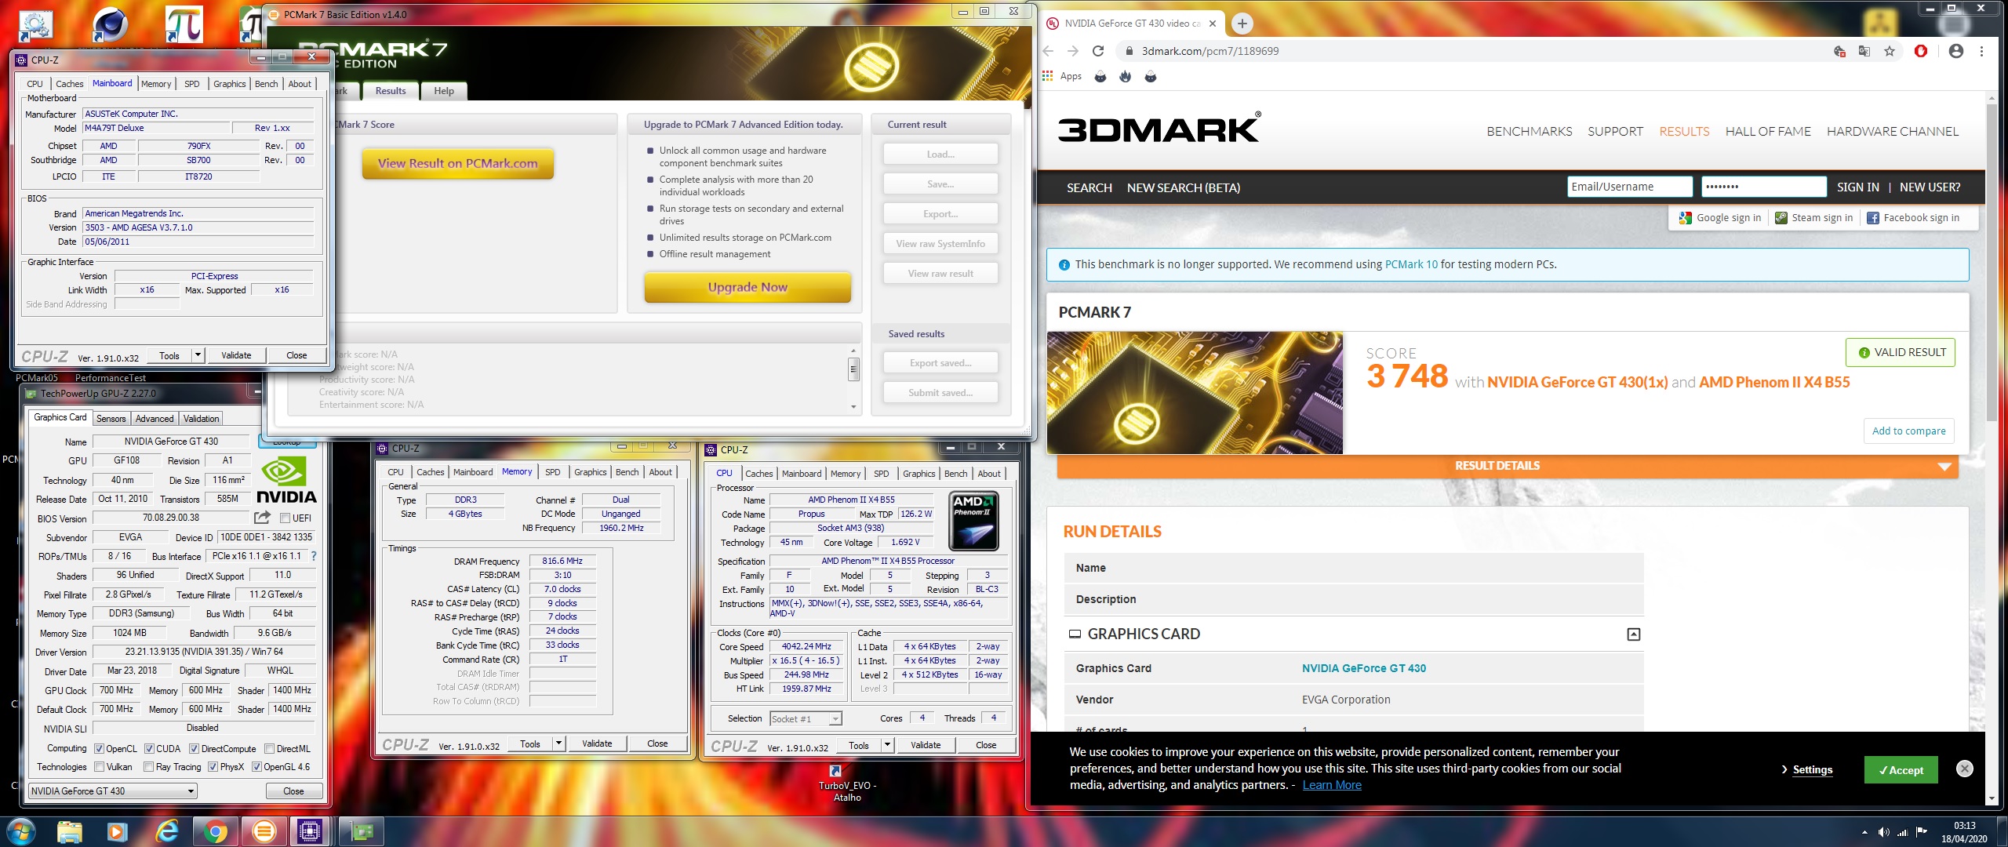Open Tools dropdown arrow in CPU tab CPU-Z window
Viewport: 2008px width, 847px height.
887,745
